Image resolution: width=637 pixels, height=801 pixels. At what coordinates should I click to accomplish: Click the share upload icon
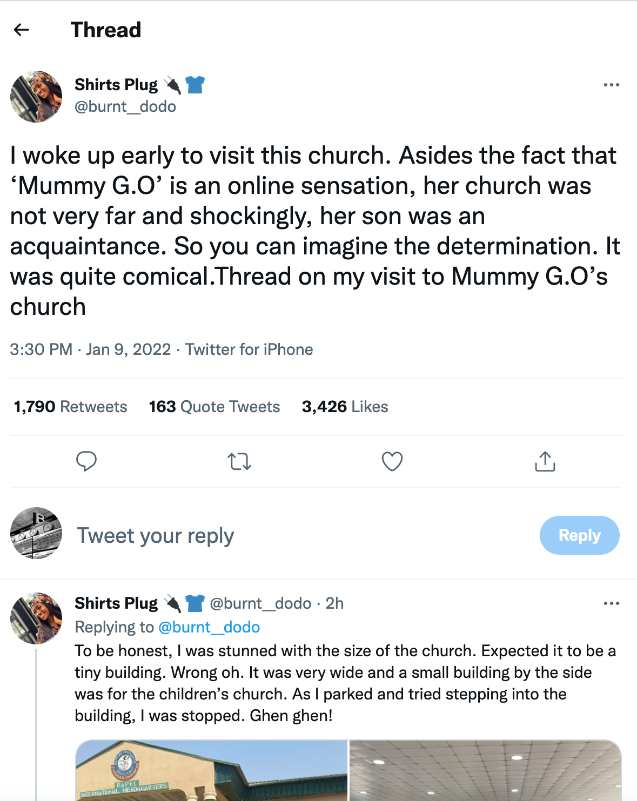click(545, 461)
